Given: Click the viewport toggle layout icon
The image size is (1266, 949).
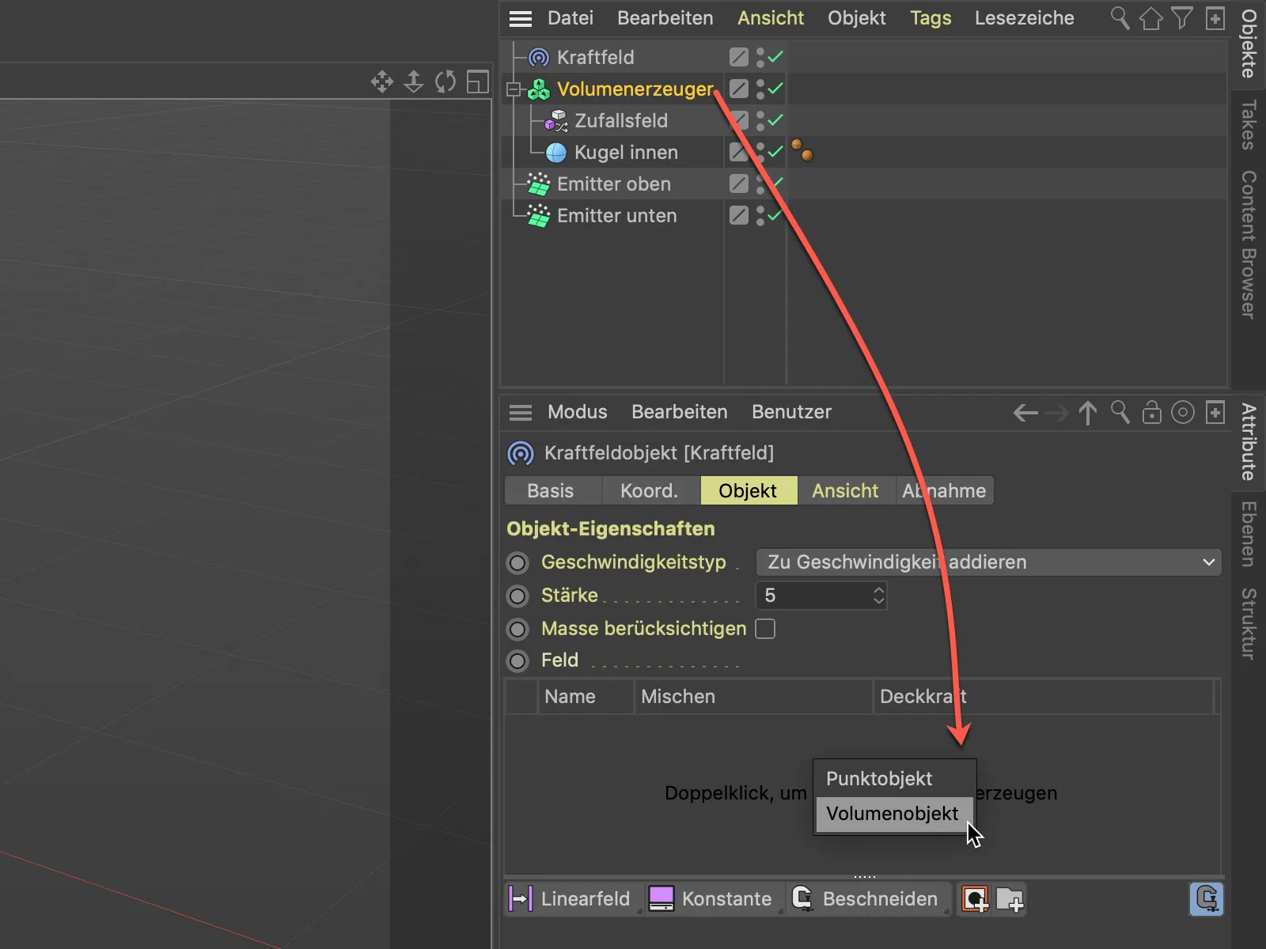Looking at the screenshot, I should (x=478, y=81).
